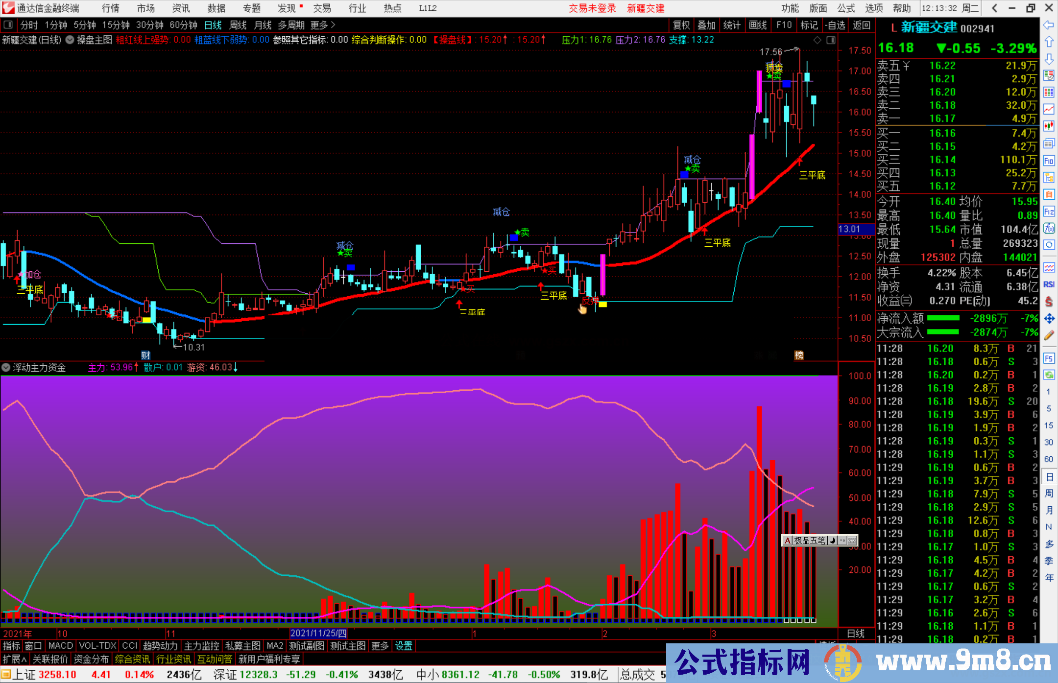The width and height of the screenshot is (1058, 683).
Task: Toggle the layout icon left of 分时
Action: [x=8, y=25]
